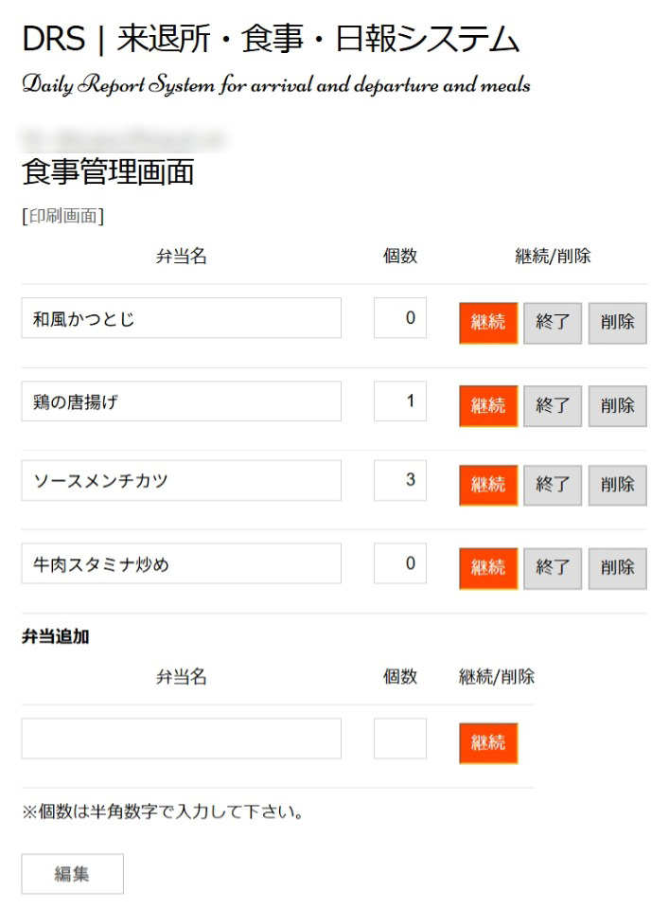This screenshot has height=909, width=669.
Task: Focus empty 弁当名 field under 弁当追加
Action: pos(182,739)
